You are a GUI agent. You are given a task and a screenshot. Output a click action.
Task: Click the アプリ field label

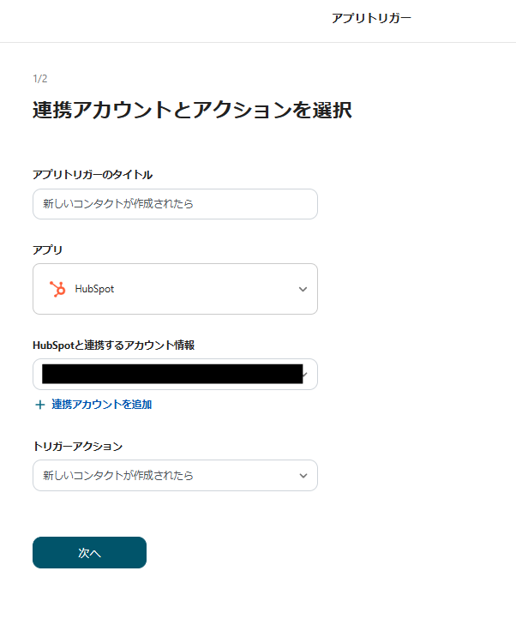48,249
